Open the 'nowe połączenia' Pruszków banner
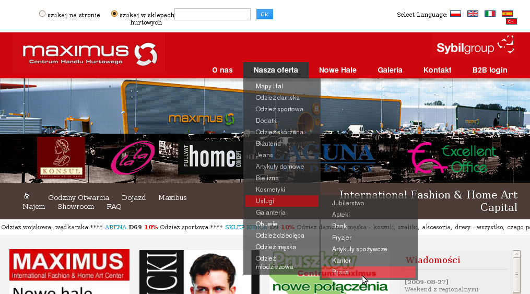530x294 pixels. [329, 272]
